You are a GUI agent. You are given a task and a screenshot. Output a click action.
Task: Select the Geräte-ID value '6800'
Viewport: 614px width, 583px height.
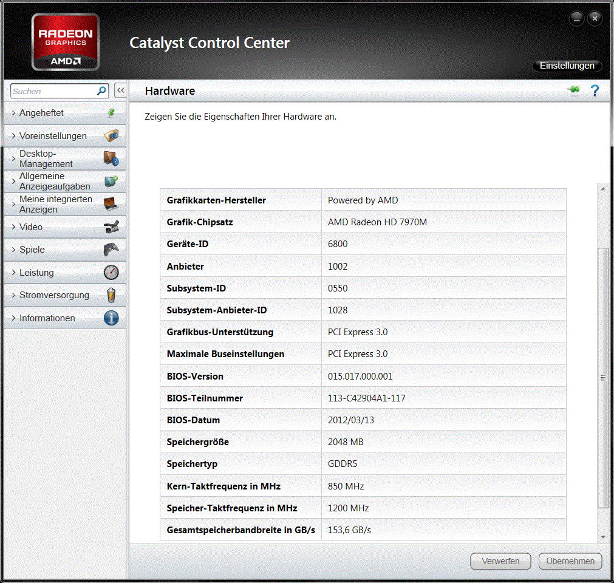338,244
